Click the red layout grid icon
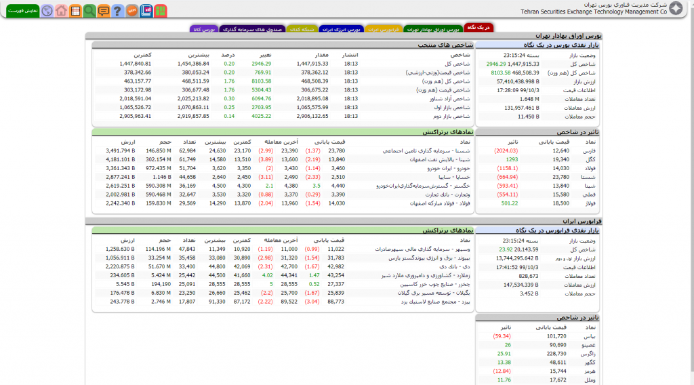Viewport: 694px width, 385px height. [x=161, y=11]
